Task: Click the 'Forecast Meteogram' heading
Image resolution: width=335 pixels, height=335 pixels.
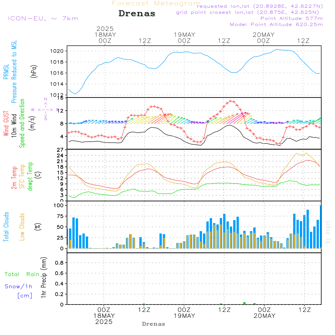Action: coord(156,3)
